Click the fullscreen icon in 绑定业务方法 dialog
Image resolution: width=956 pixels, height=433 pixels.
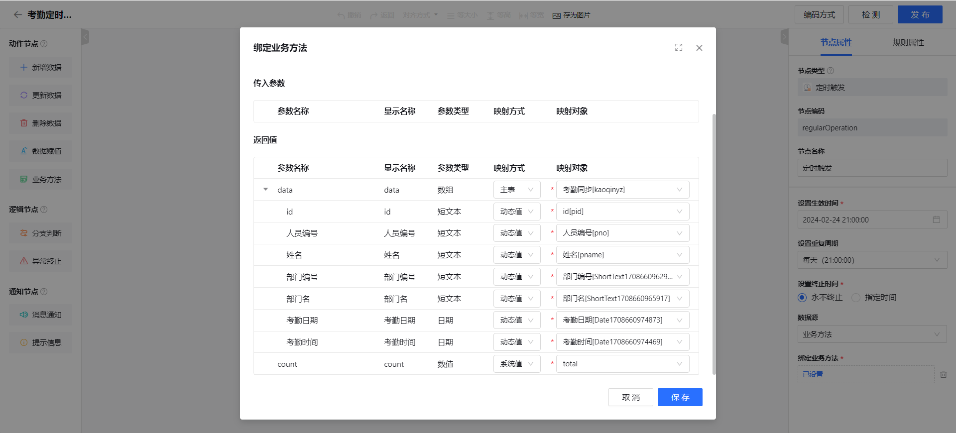[679, 47]
